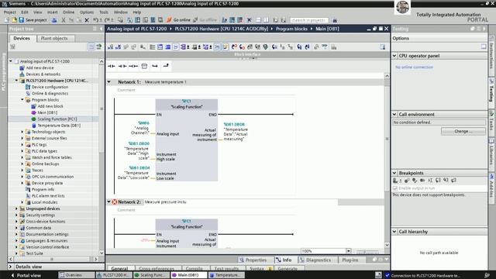Click the zoom slider beside 100% field
Image resolution: width=496 pixels, height=279 pixels.
tap(367, 252)
